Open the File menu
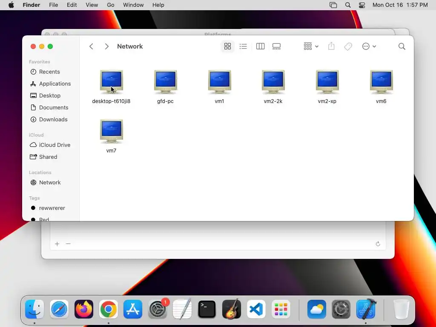This screenshot has height=327, width=436. point(53,5)
